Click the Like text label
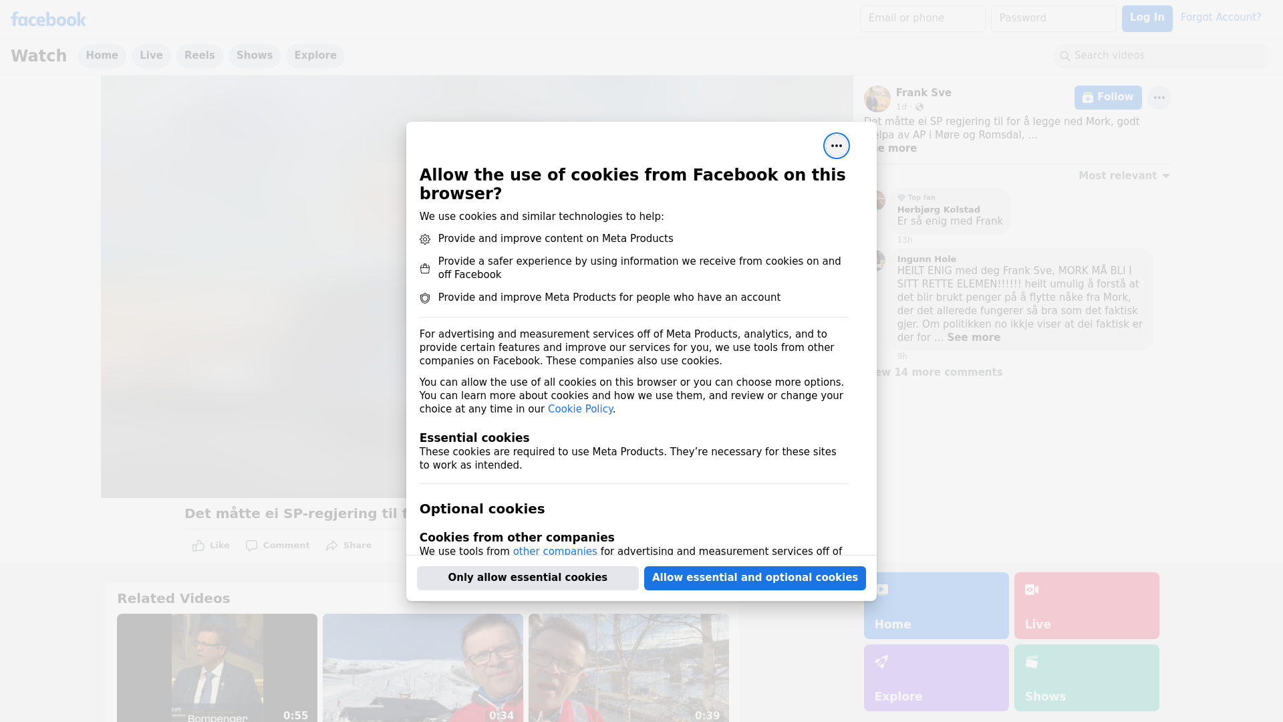 (219, 546)
